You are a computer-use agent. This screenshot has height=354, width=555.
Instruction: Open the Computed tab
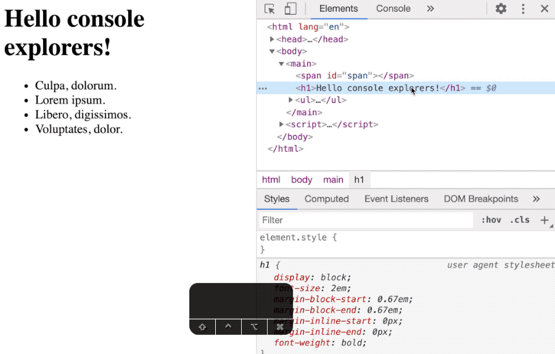(x=326, y=199)
